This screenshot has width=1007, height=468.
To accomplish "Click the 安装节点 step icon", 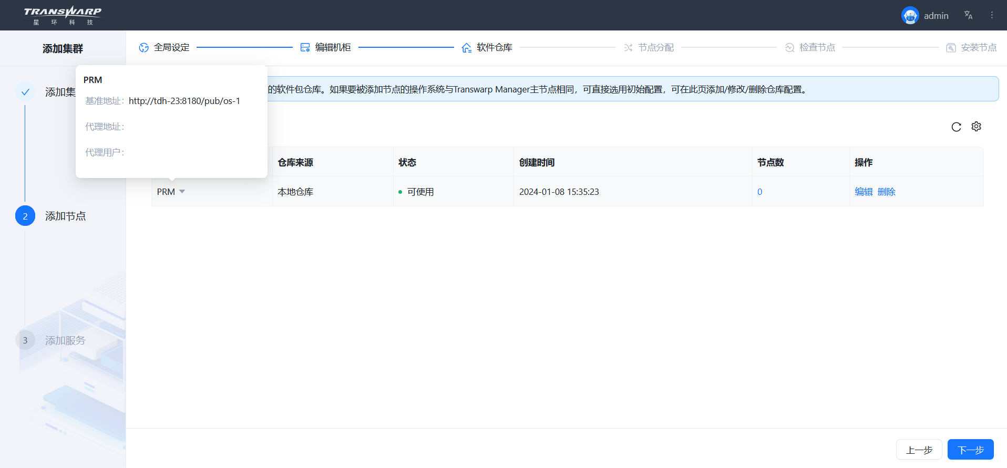I will tap(951, 48).
